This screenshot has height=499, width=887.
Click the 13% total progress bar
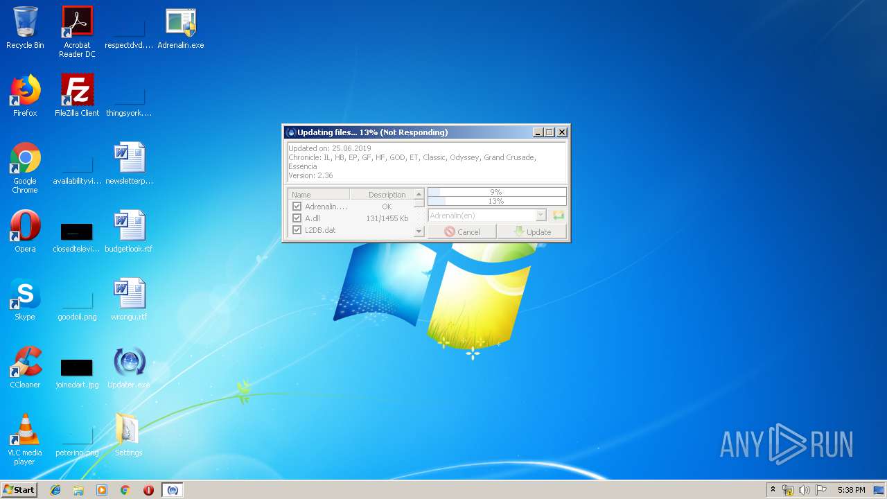coord(497,201)
